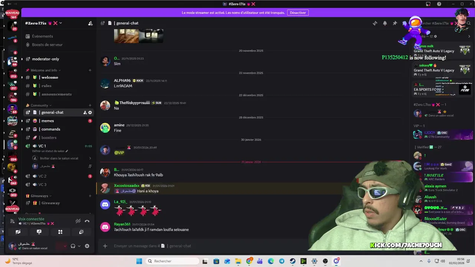Click Discord help question mark icon

click(439, 4)
